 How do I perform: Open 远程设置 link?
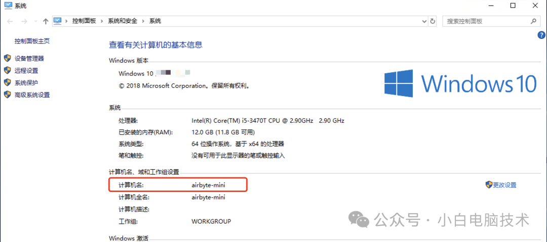click(26, 71)
